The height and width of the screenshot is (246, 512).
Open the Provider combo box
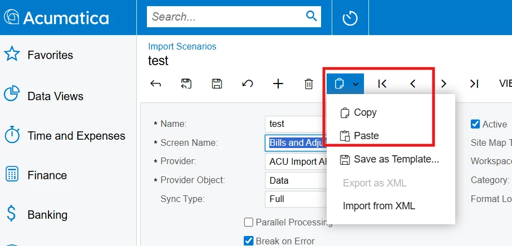tap(296, 162)
